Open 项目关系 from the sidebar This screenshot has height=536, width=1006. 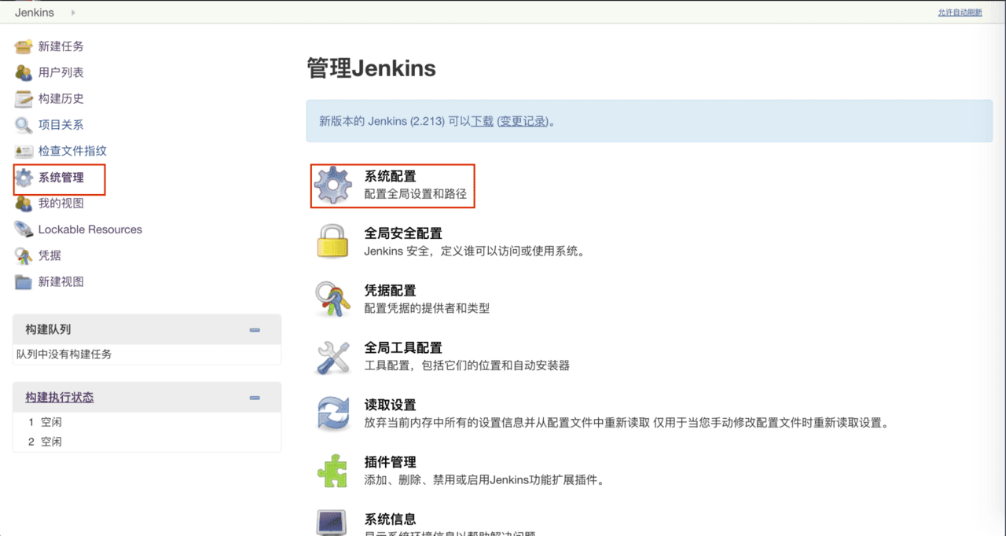61,124
